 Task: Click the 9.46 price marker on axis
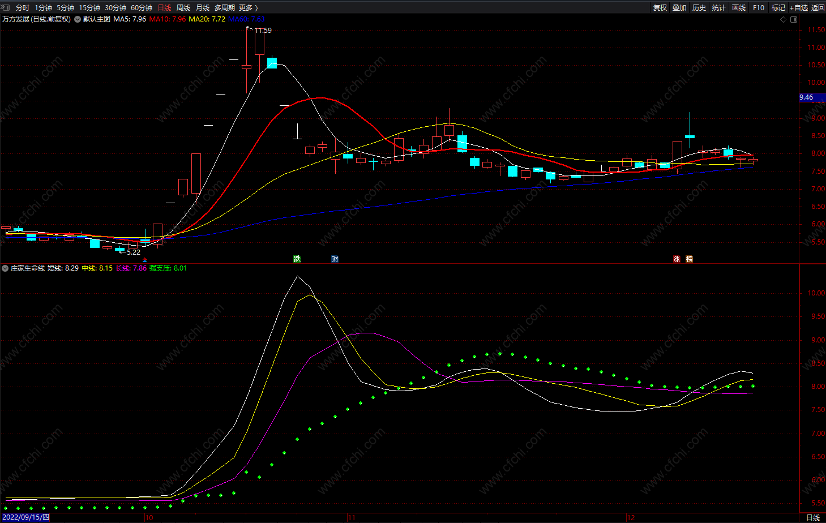(807, 97)
